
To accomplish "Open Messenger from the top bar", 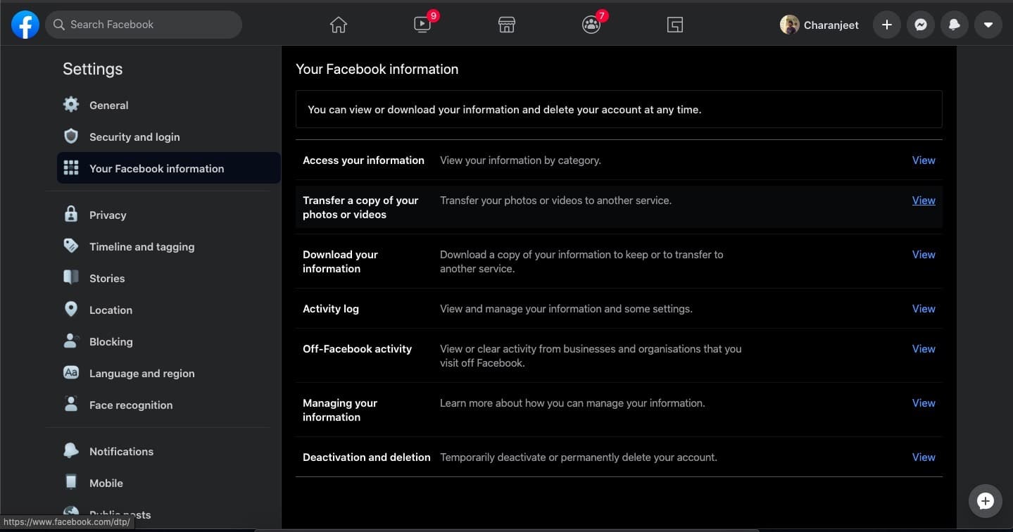I will pos(920,25).
